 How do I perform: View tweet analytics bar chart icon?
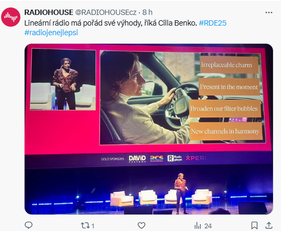198,226
